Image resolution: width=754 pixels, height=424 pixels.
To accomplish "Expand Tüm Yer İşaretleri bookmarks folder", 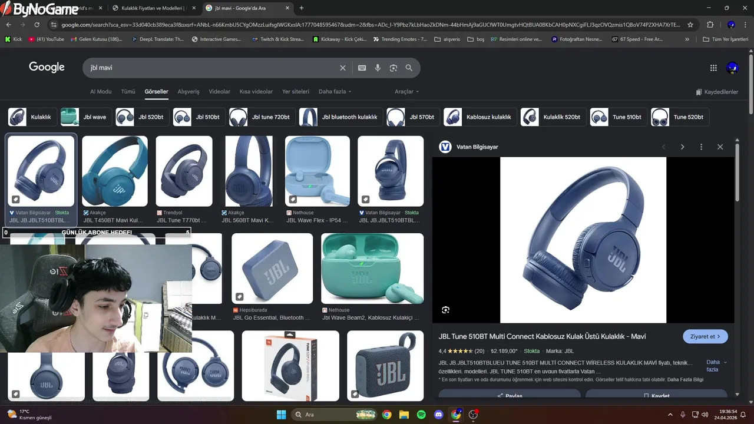I will 726,39.
